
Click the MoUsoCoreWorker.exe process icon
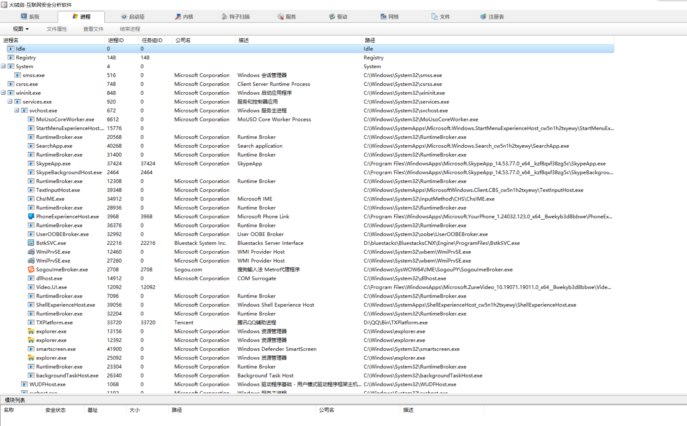pyautogui.click(x=31, y=119)
